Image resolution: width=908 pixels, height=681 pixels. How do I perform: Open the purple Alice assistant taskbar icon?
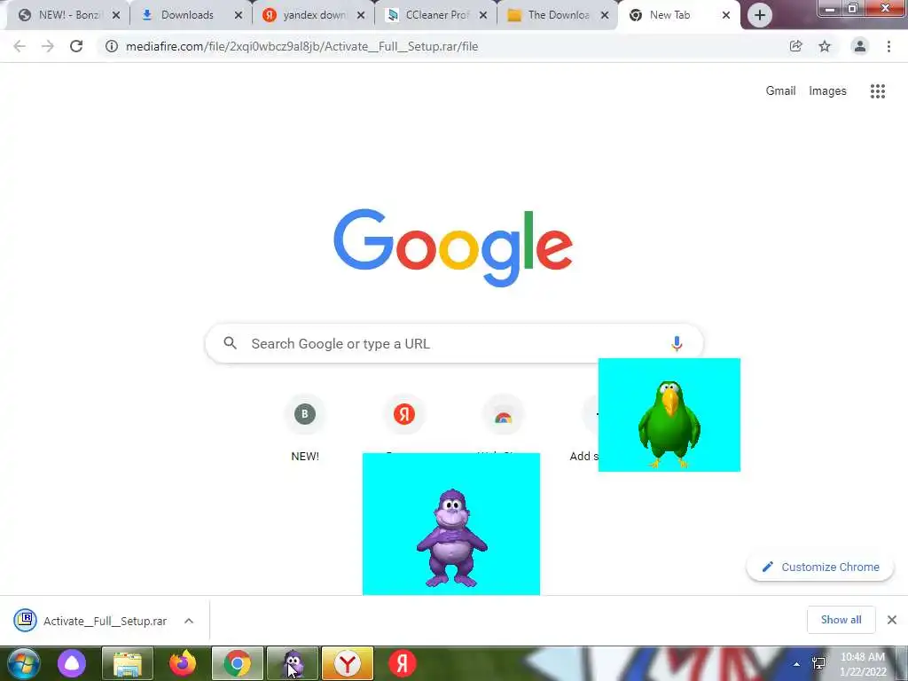[72, 663]
